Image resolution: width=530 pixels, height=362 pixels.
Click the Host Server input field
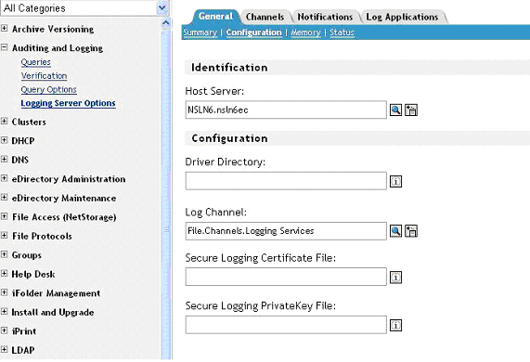pos(286,110)
